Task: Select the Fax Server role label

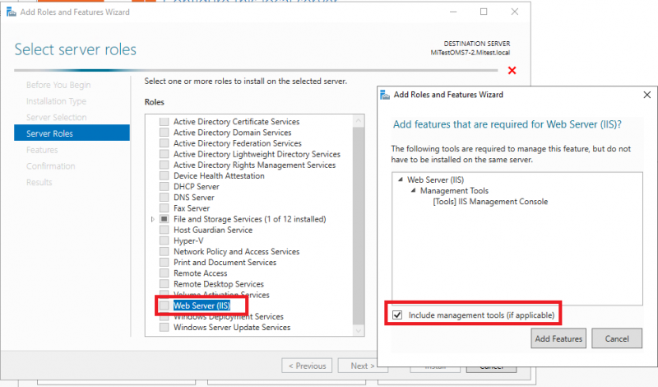Action: click(x=192, y=208)
